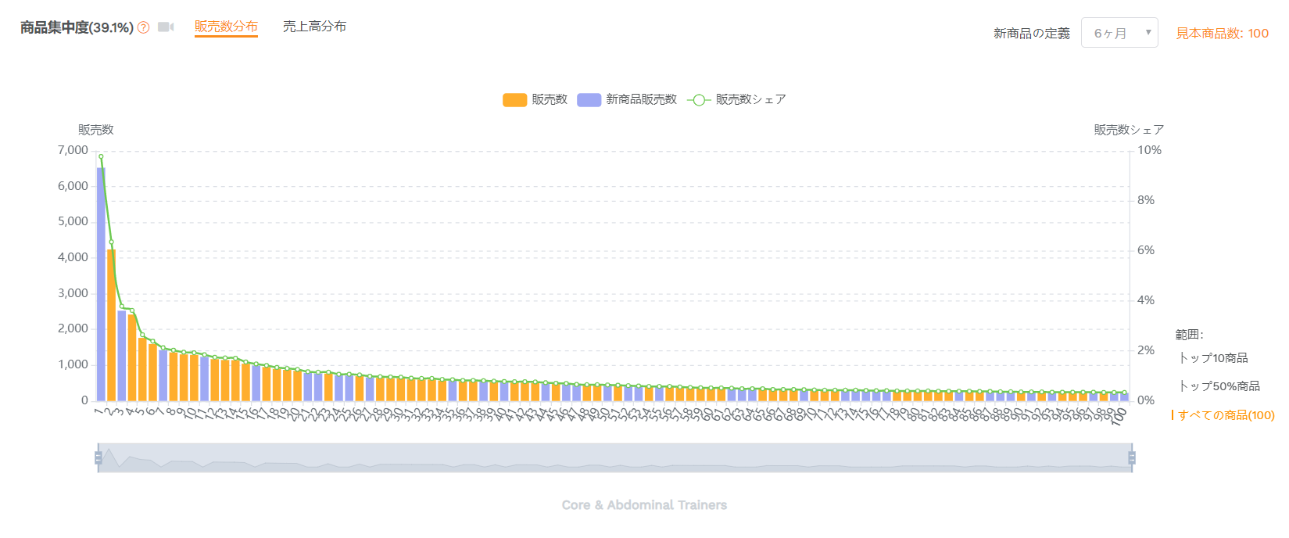Click the tallest bar for product 1
This screenshot has height=538, width=1289.
point(101,284)
